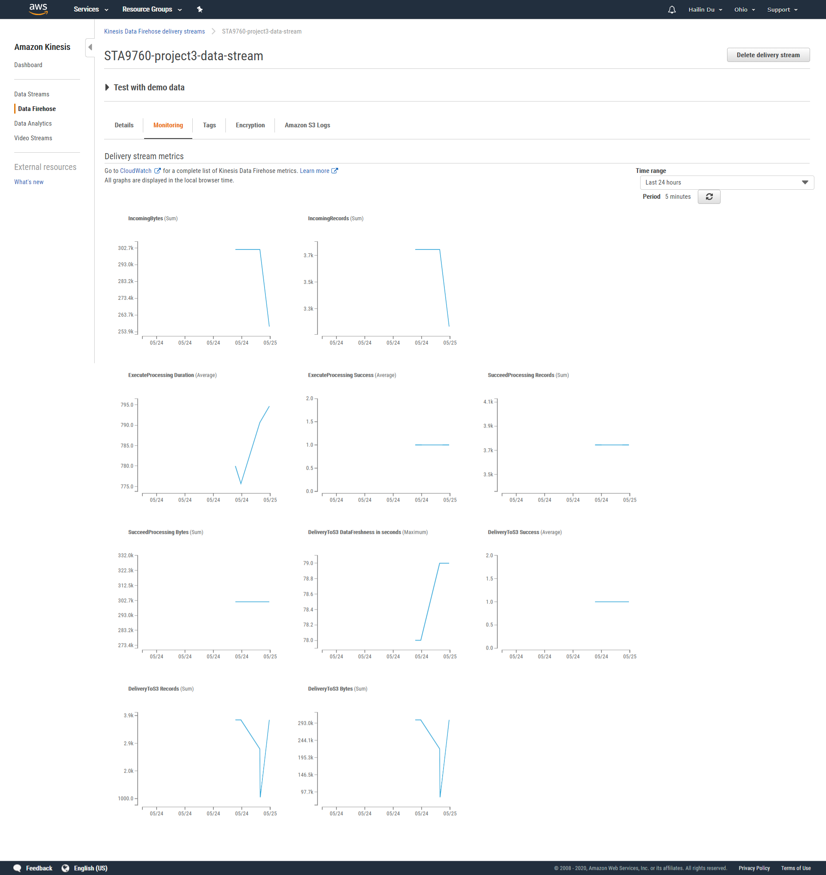The width and height of the screenshot is (826, 875).
Task: Click the AWS logo icon
Action: [x=38, y=9]
